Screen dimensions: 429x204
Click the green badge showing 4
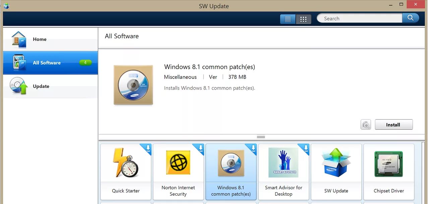coord(85,62)
